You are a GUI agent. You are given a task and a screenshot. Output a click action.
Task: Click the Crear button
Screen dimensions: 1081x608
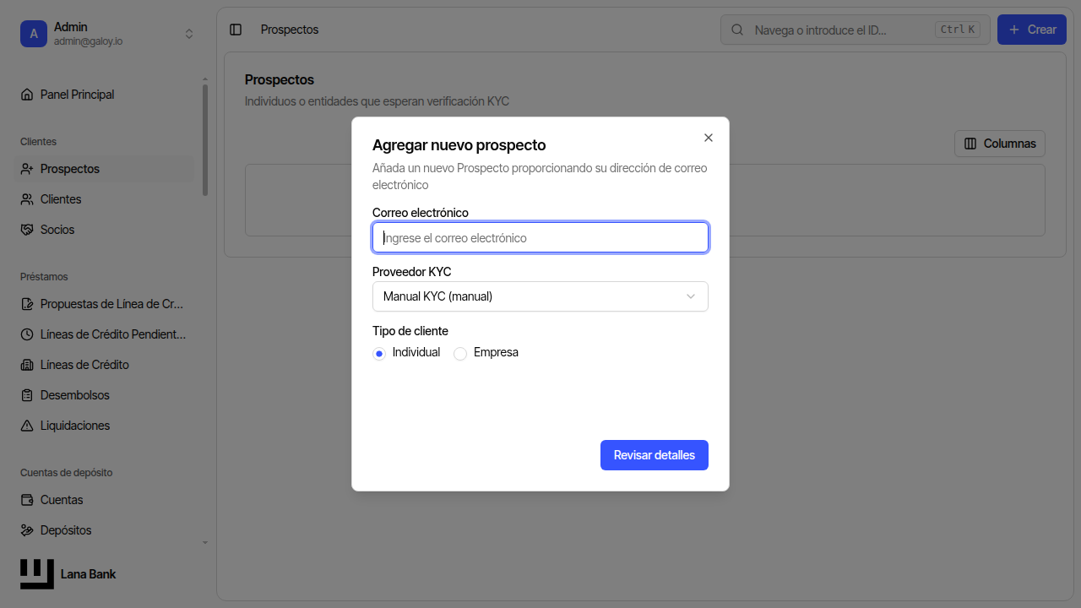pyautogui.click(x=1032, y=30)
